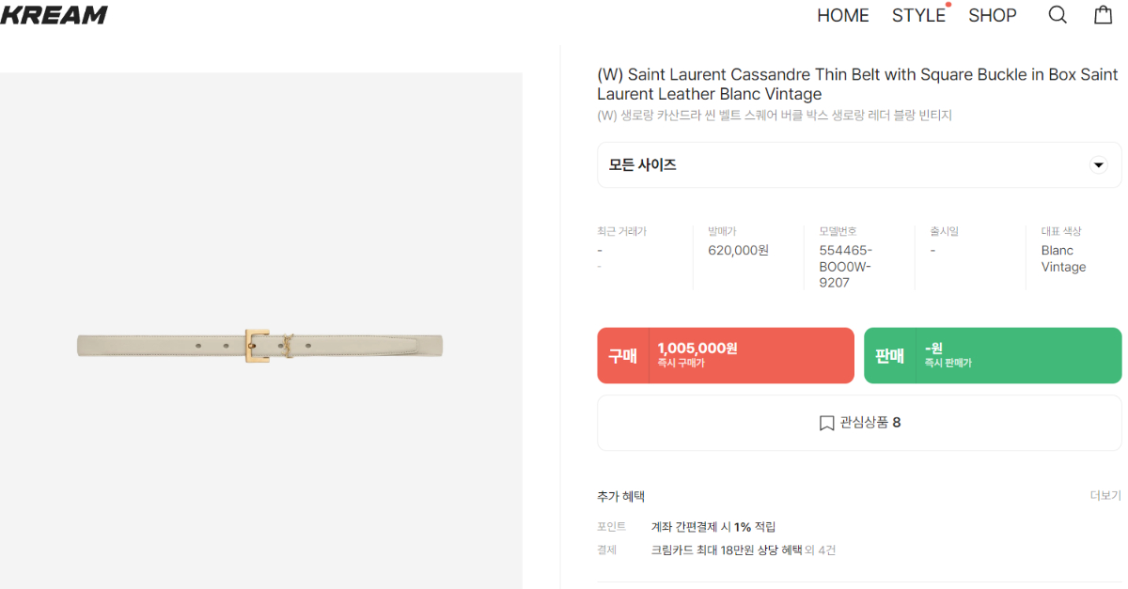1128x589 pixels.
Task: Click the Blanc Vintage color value
Action: click(1063, 258)
